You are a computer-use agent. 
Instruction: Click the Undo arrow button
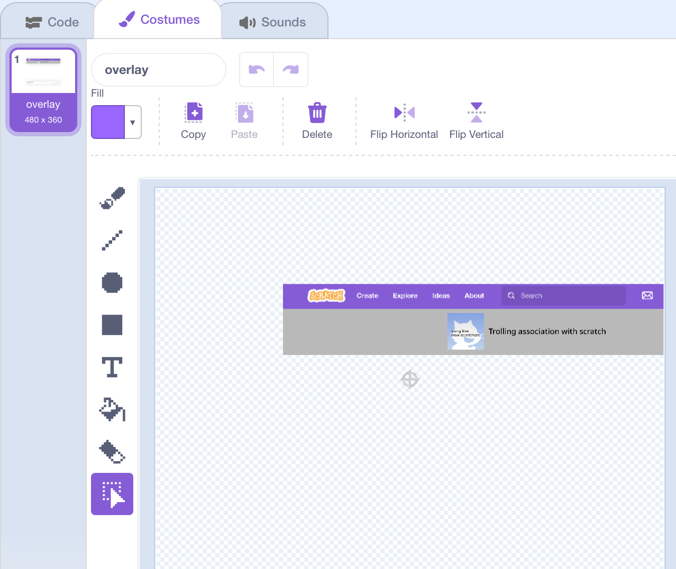point(257,69)
